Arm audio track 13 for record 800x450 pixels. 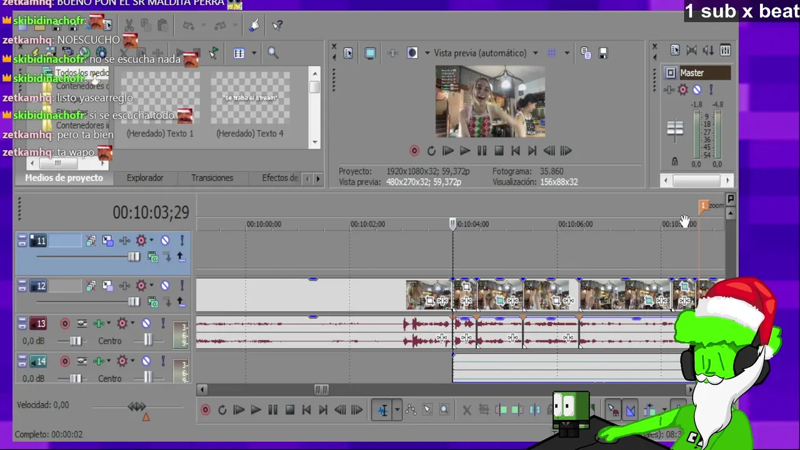pos(65,323)
